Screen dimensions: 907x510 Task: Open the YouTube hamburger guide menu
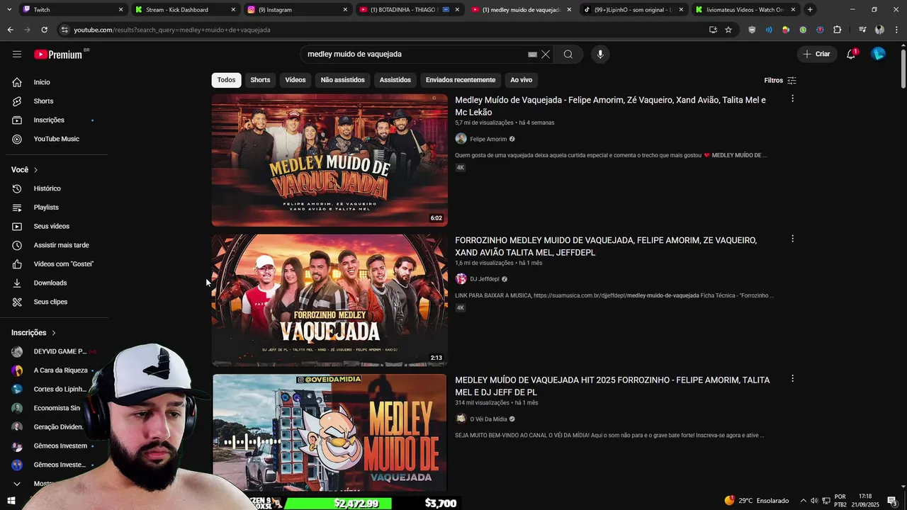click(x=17, y=54)
